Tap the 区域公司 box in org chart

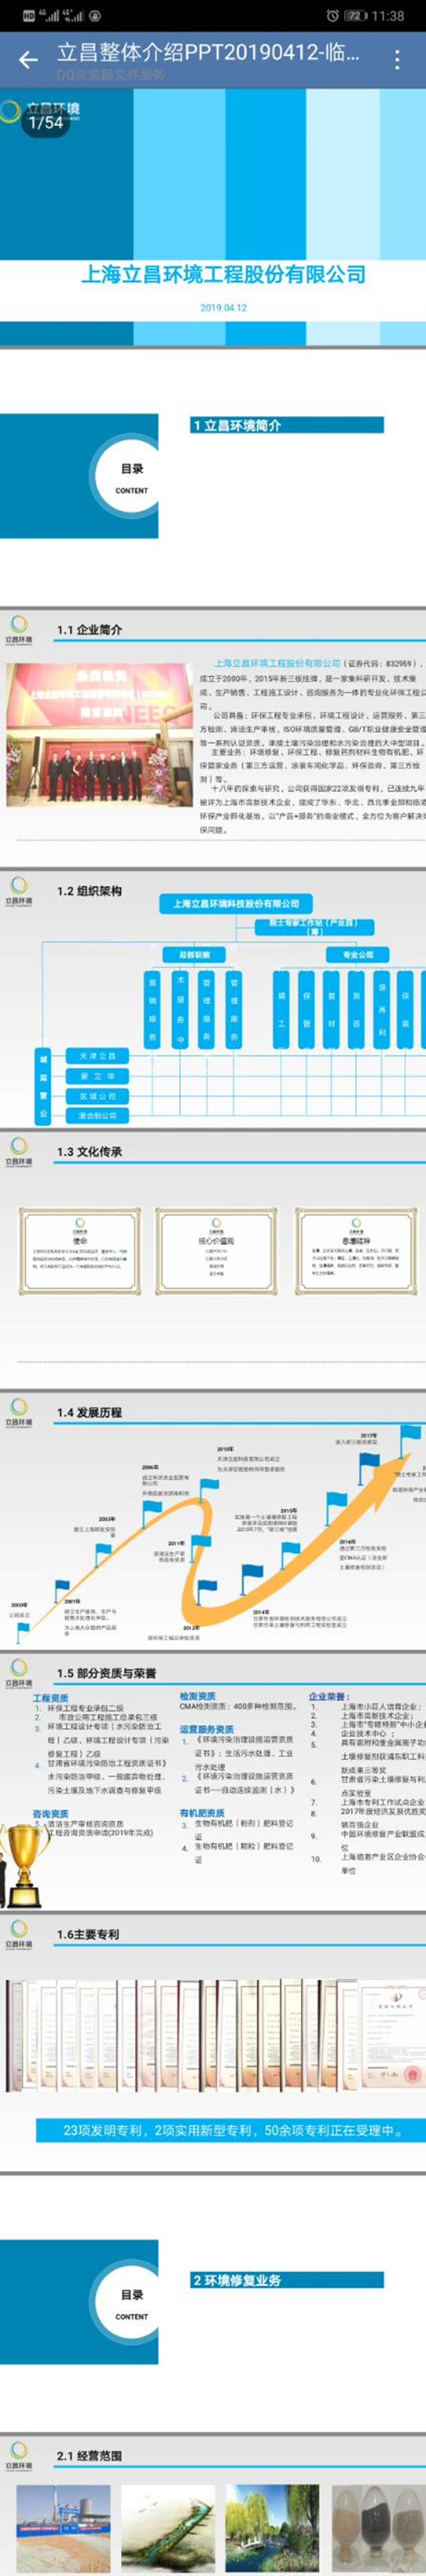[x=98, y=1096]
